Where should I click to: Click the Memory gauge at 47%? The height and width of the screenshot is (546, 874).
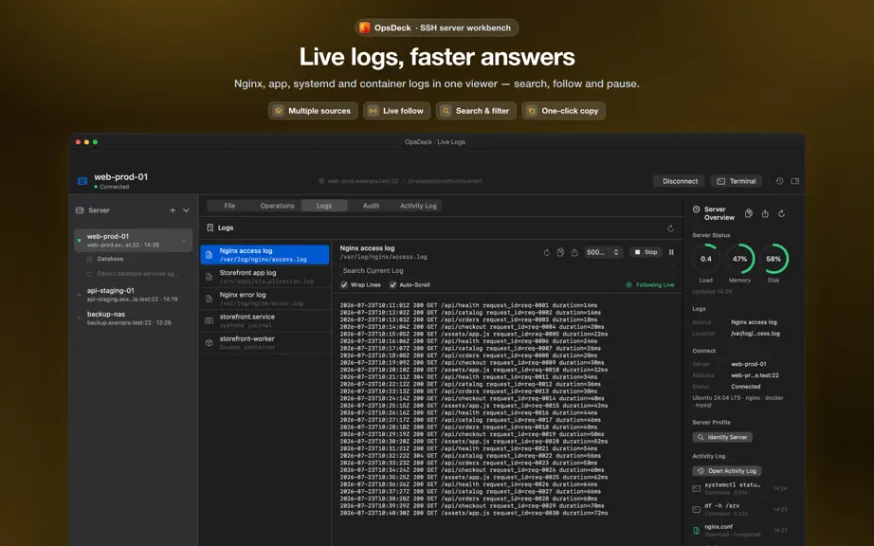739,259
